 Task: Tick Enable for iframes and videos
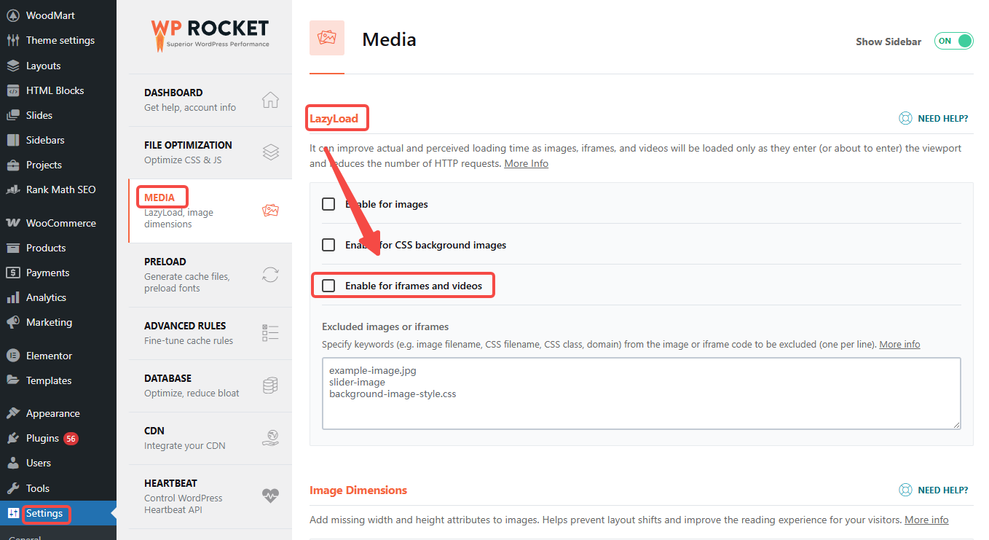[x=328, y=286]
